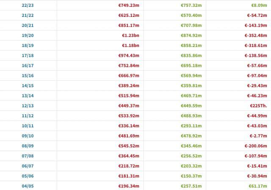Open the 14/15 season link
This screenshot has width=271, height=190.
point(28,86)
